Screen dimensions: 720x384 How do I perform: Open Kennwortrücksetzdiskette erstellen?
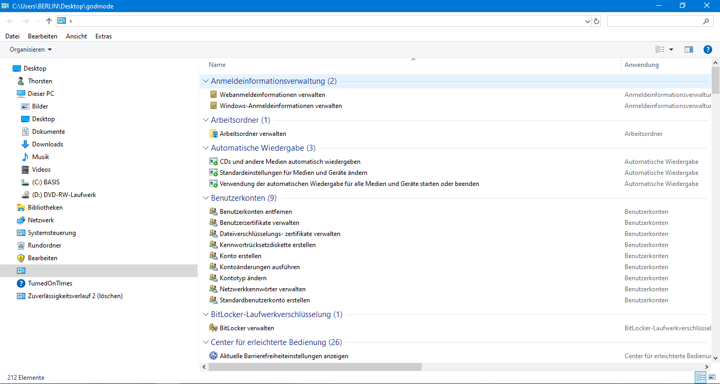pyautogui.click(x=268, y=245)
